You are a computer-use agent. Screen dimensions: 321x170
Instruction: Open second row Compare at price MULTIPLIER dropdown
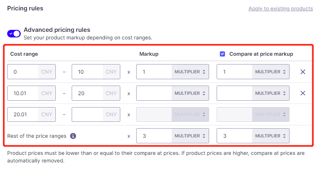[270, 93]
